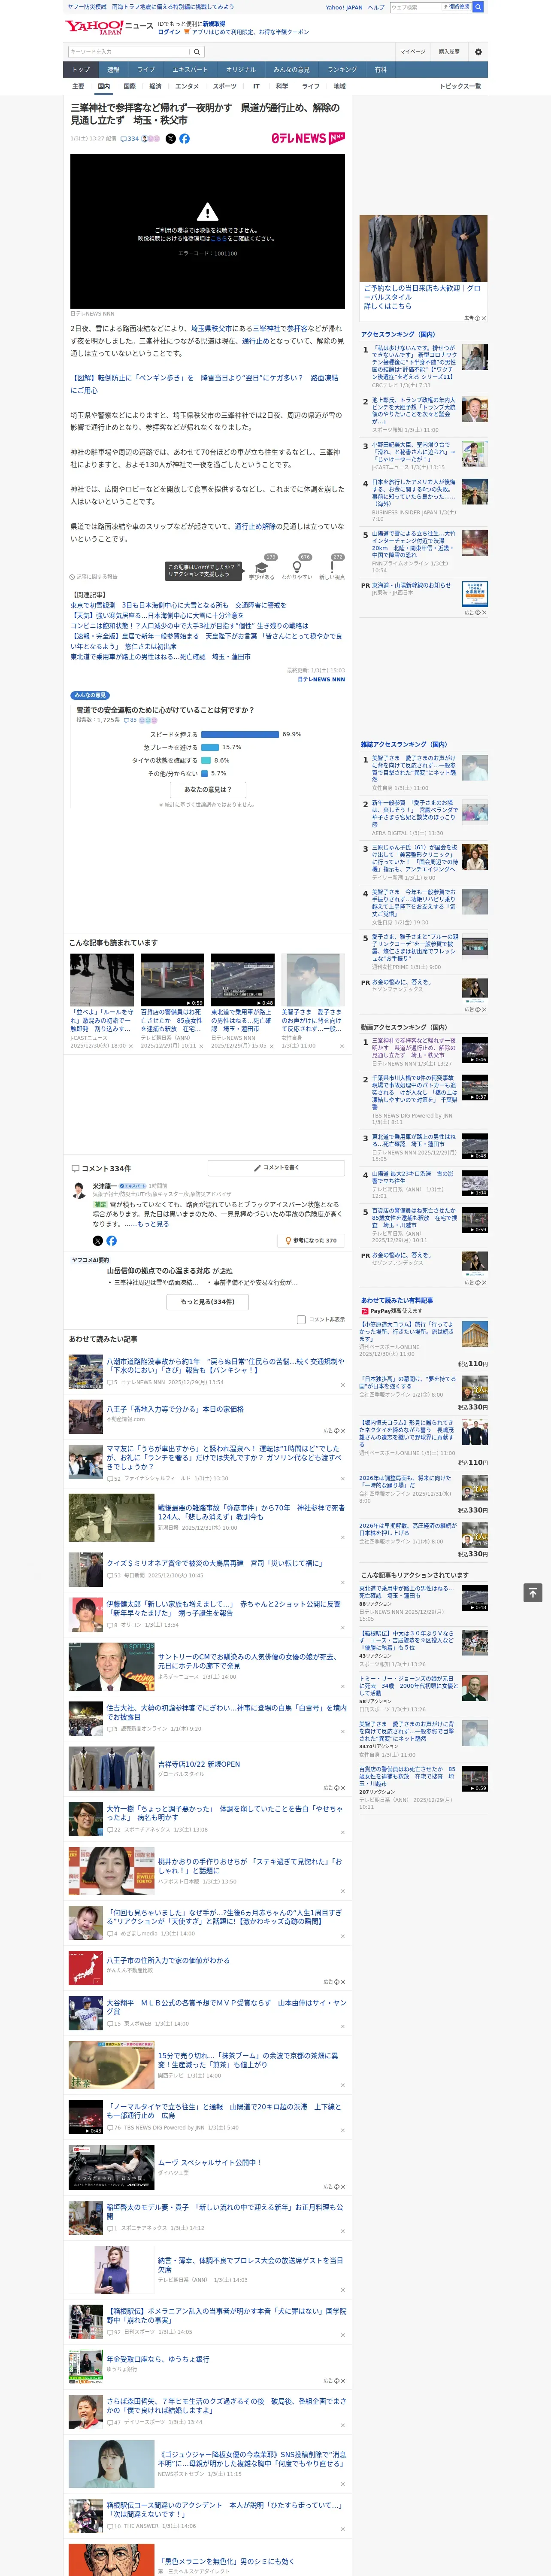Click the Yahoo! JAPAN top link
The width and height of the screenshot is (551, 2576).
[x=344, y=7]
